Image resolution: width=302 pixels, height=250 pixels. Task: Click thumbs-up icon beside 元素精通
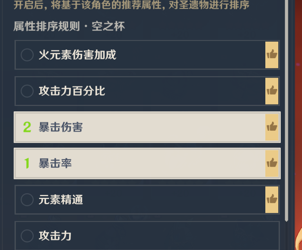(x=272, y=199)
